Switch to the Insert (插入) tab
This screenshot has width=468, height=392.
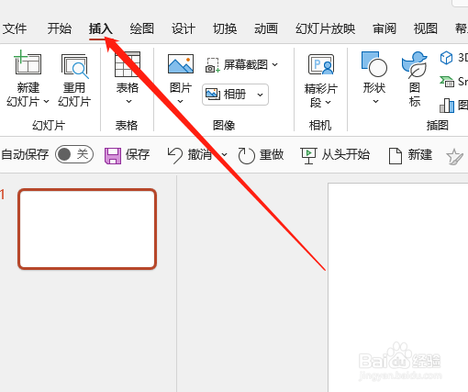coord(101,28)
